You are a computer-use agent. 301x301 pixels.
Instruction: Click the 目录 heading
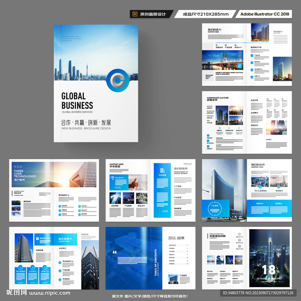(x=181, y=238)
